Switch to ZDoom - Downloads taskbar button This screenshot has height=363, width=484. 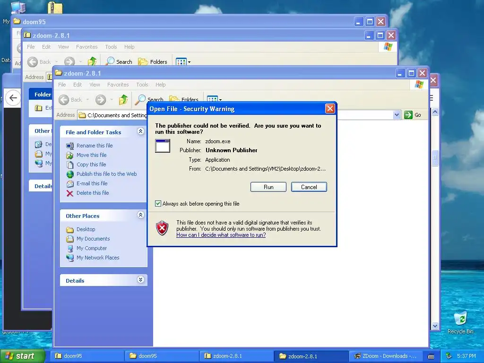(387, 356)
